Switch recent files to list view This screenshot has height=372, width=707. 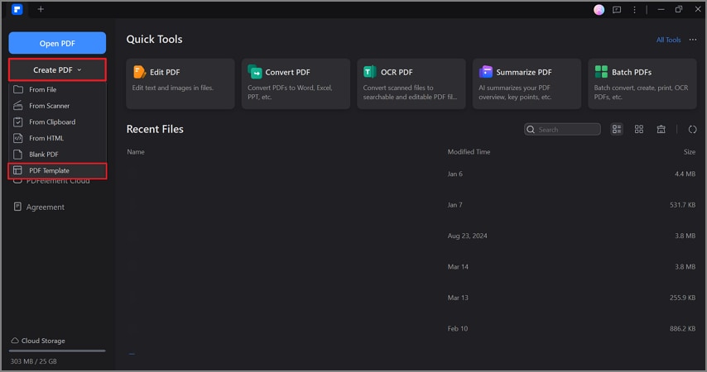(x=617, y=129)
